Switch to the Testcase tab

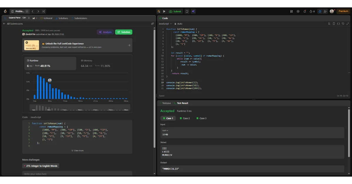coord(165,103)
